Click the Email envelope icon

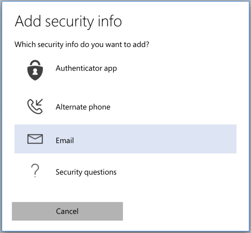click(35, 140)
